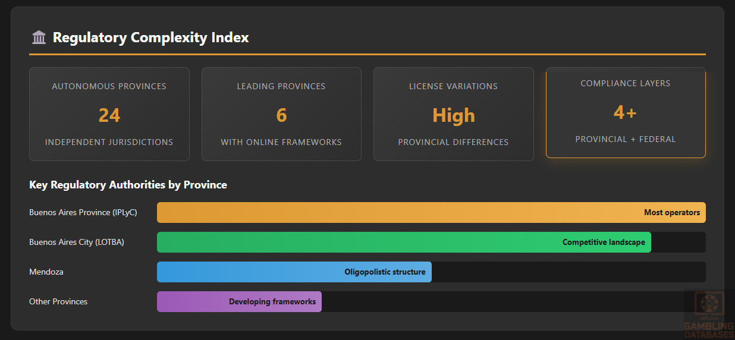This screenshot has width=735, height=340.
Task: Click the Mendoza row label
Action: pos(46,272)
